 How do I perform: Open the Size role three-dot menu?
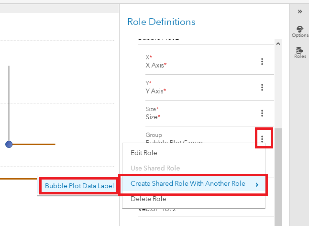pyautogui.click(x=262, y=113)
